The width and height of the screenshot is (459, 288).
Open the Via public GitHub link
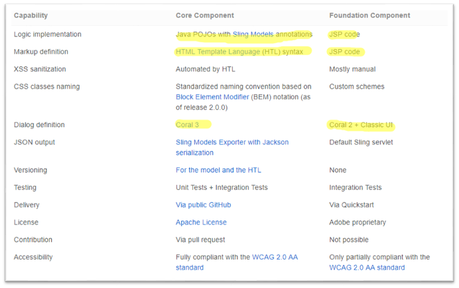(x=203, y=205)
